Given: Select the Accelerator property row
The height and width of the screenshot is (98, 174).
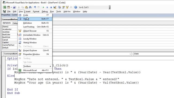Looking at the screenshot, I should 10,29.
